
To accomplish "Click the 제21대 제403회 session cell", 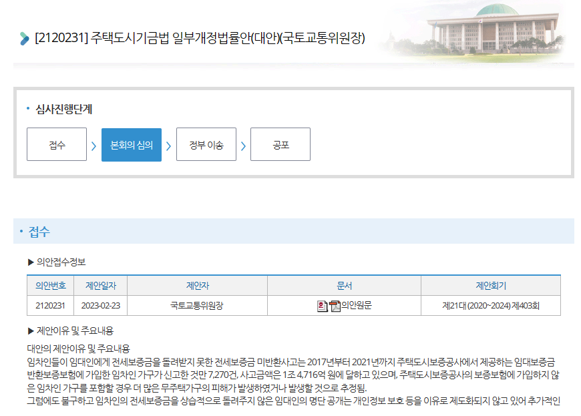I will click(491, 306).
